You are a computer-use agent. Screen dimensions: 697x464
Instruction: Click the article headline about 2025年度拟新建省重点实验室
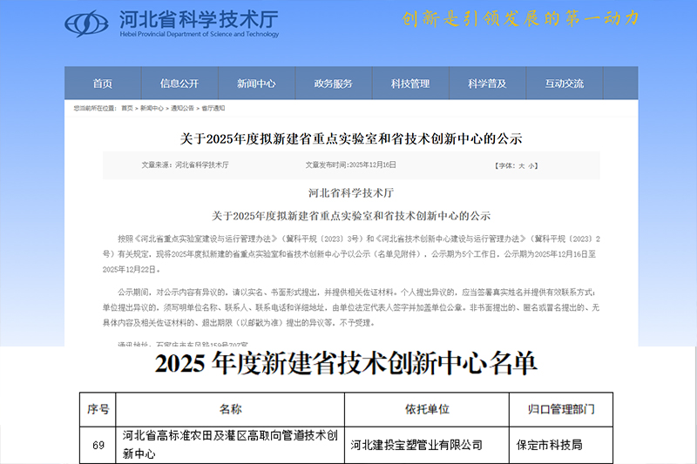click(351, 138)
